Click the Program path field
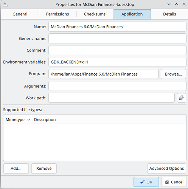The width and height of the screenshot is (188, 189). (x=104, y=74)
